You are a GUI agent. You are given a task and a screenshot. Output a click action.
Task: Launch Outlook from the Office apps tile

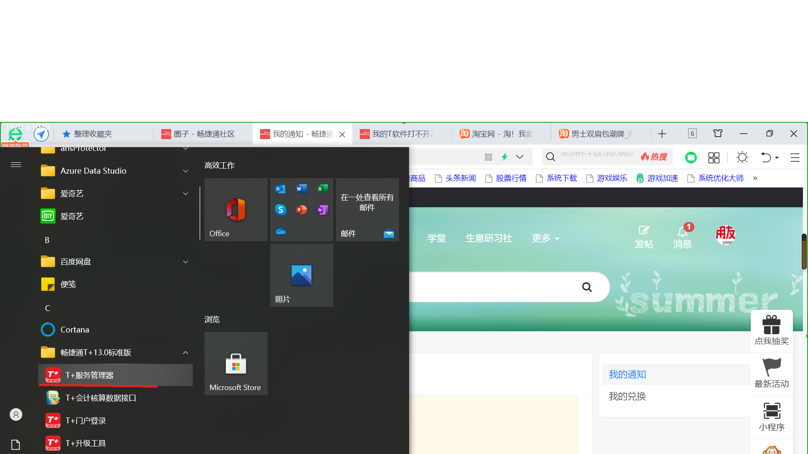click(x=280, y=189)
